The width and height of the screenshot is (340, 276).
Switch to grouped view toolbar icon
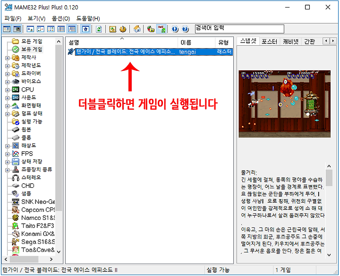pyautogui.click(x=72, y=29)
